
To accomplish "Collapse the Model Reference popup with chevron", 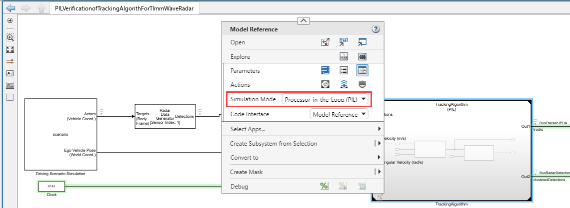I will coord(303,20).
